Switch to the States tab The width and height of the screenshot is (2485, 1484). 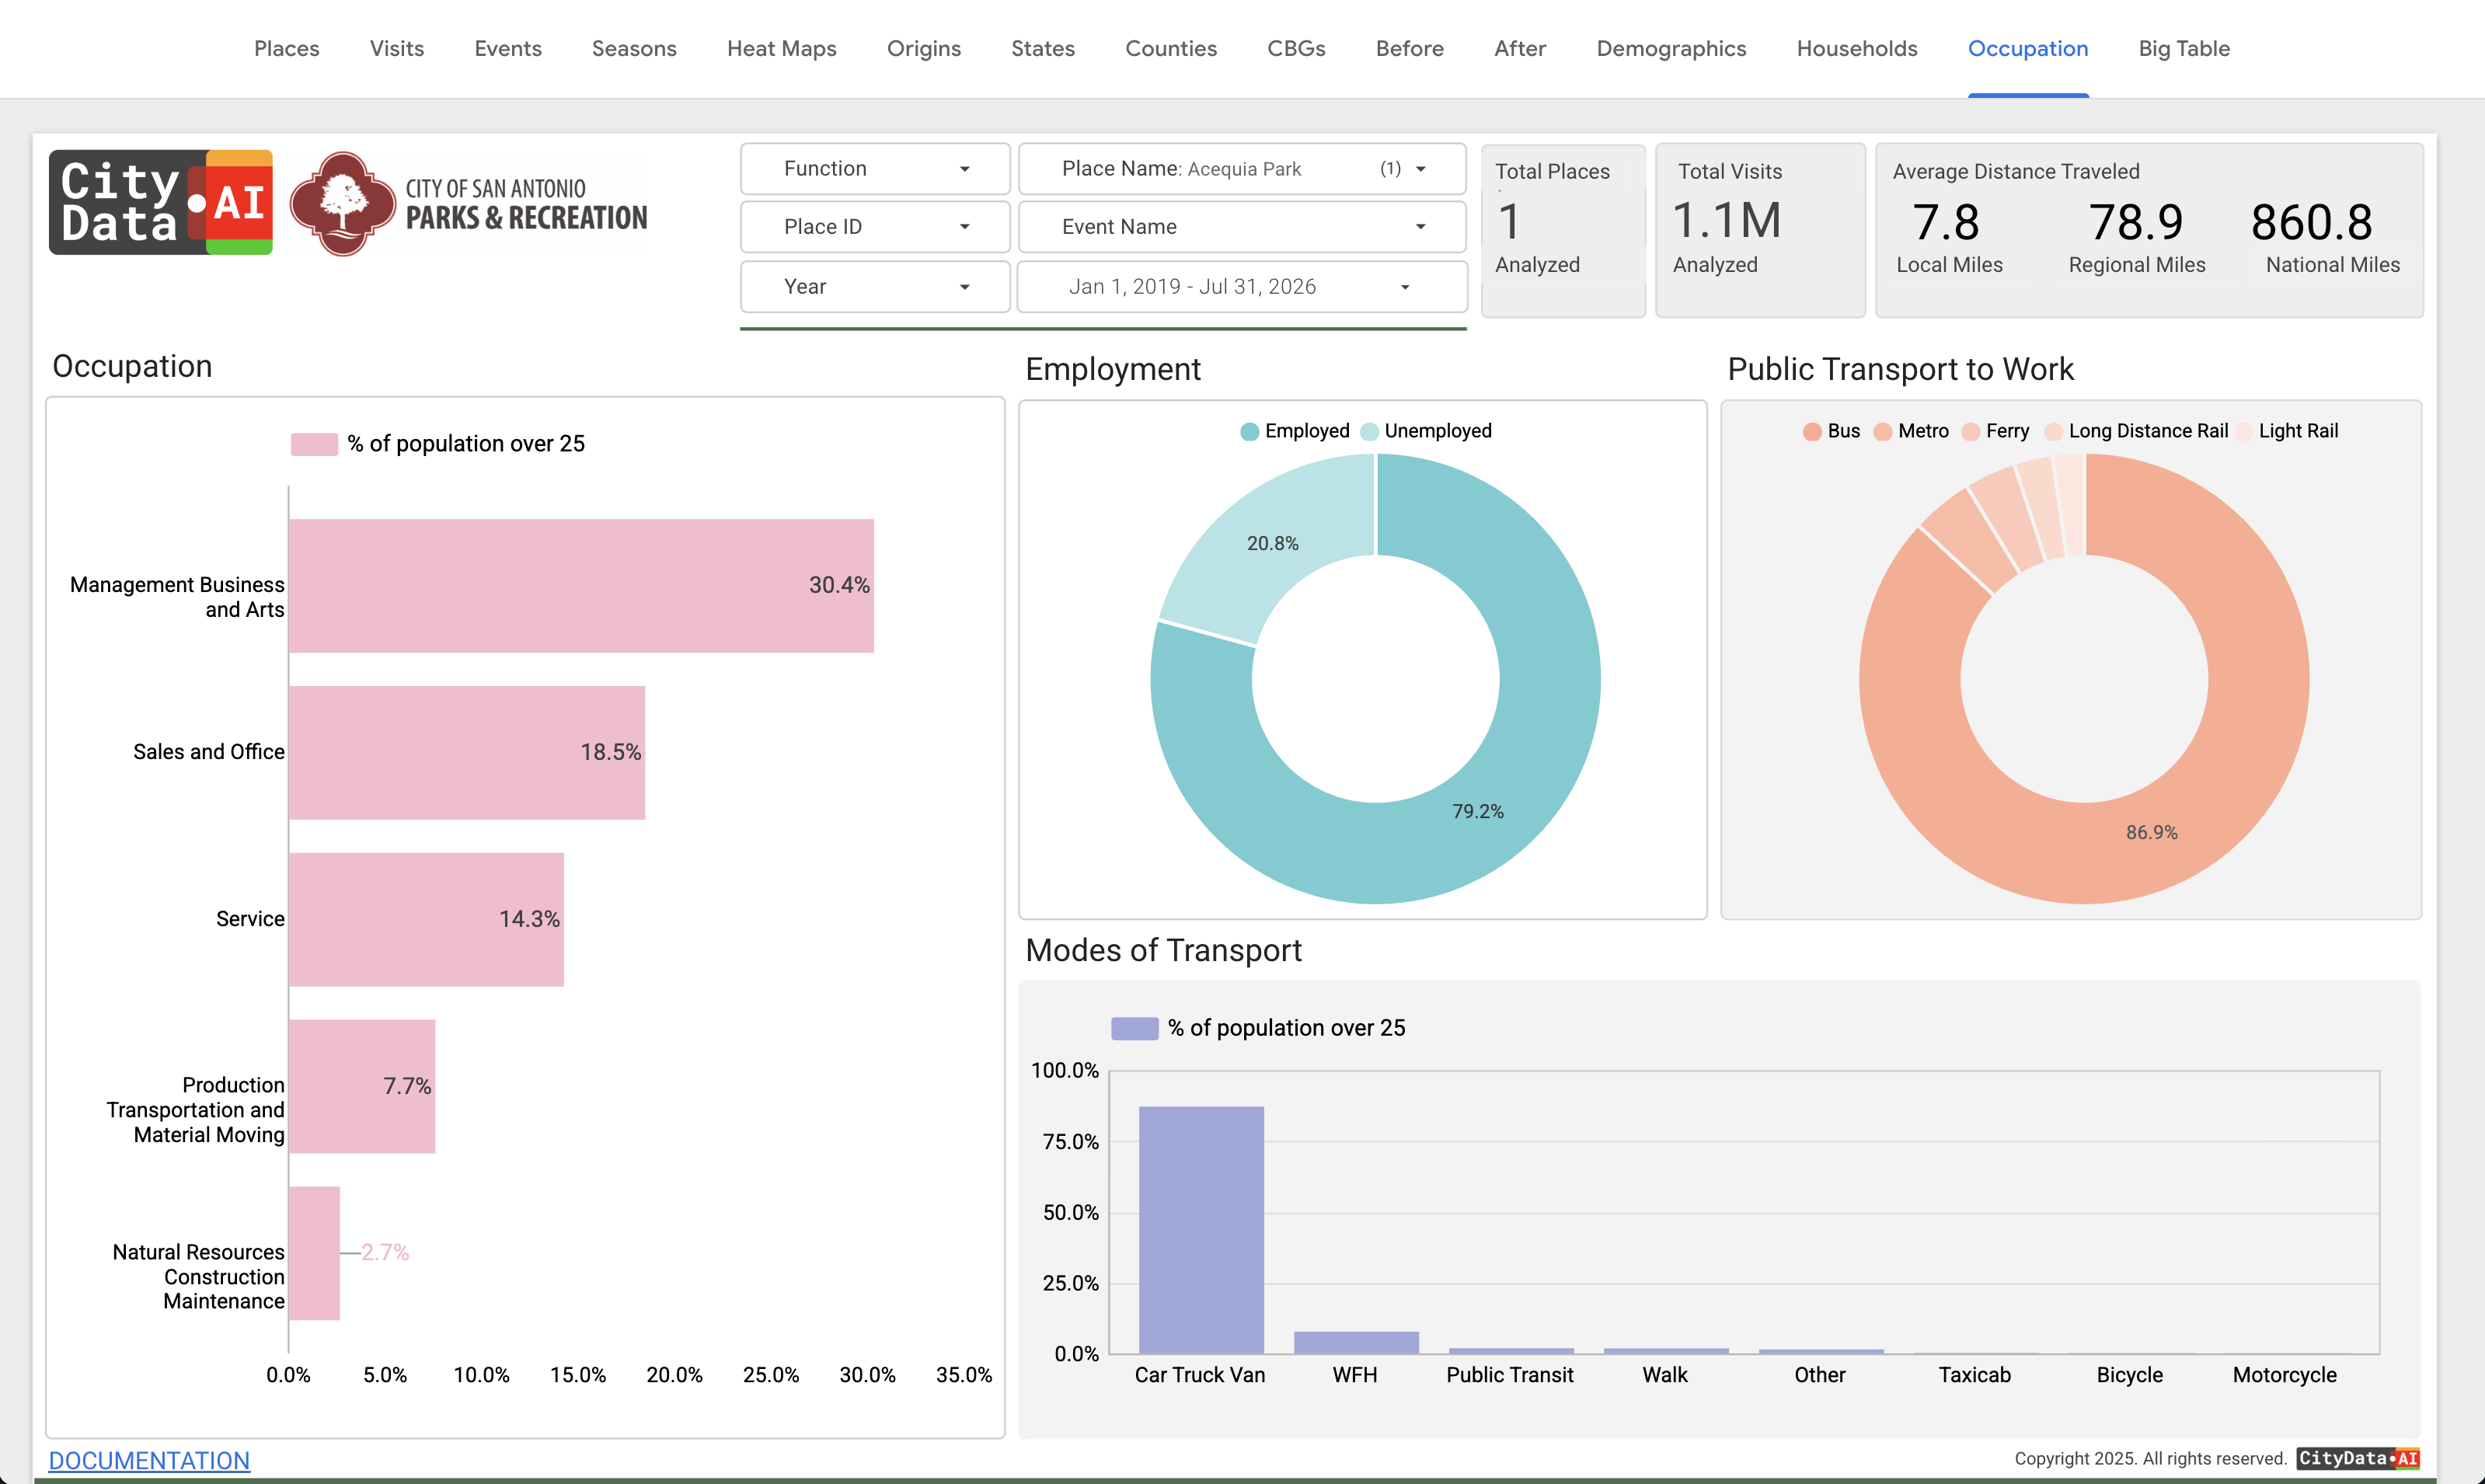pyautogui.click(x=1043, y=48)
